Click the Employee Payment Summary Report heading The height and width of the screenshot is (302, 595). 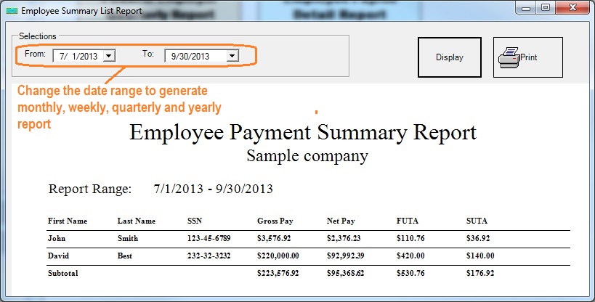(303, 133)
